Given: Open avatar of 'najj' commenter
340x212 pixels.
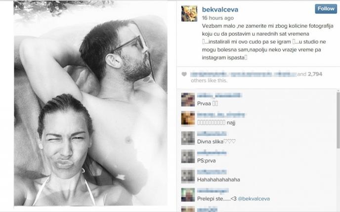Looking at the screenshot, I should [188, 119].
